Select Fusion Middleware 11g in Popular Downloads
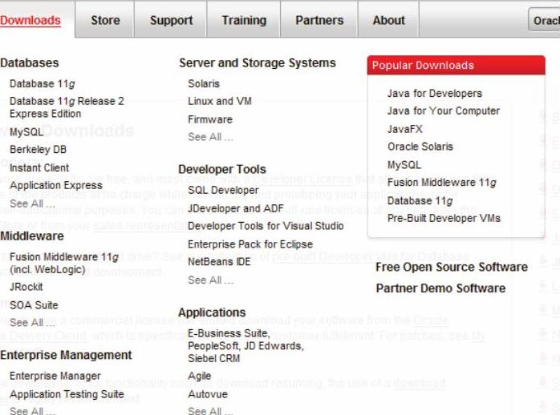This screenshot has width=560, height=415. (442, 183)
